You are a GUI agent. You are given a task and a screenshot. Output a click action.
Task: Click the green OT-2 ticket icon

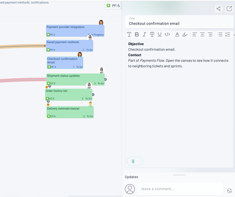[x=49, y=84]
